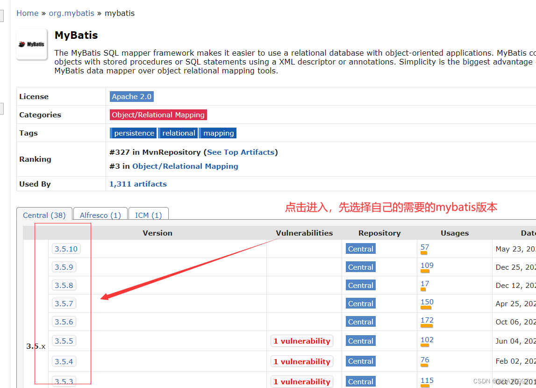Click Central repository badge for 3.5.8

pos(361,285)
